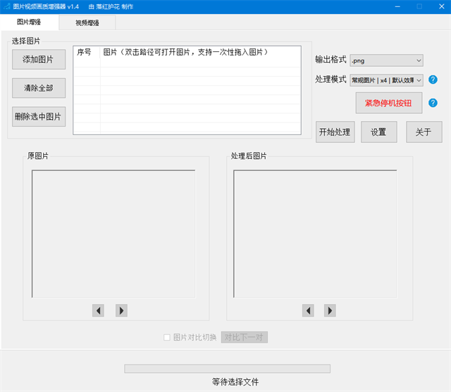451x392 pixels.
Task: Click the 原图片 preview area
Action: pyautogui.click(x=113, y=234)
